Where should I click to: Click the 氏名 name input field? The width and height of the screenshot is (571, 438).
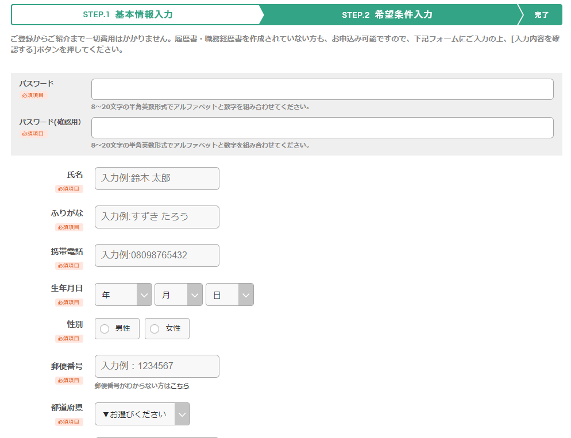157,179
